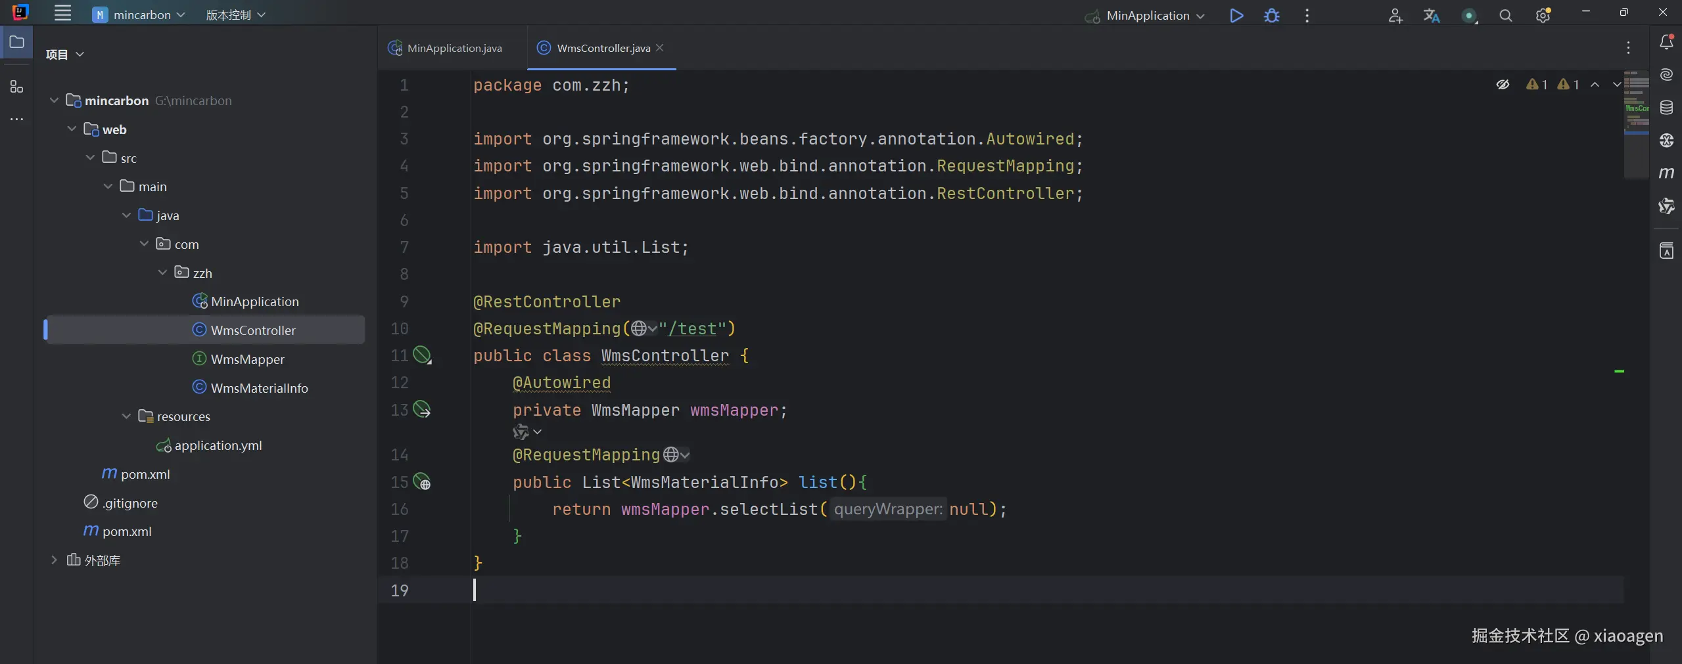Screen dimensions: 1682x664
Task: Collapse the web module folder
Action: 72,129
